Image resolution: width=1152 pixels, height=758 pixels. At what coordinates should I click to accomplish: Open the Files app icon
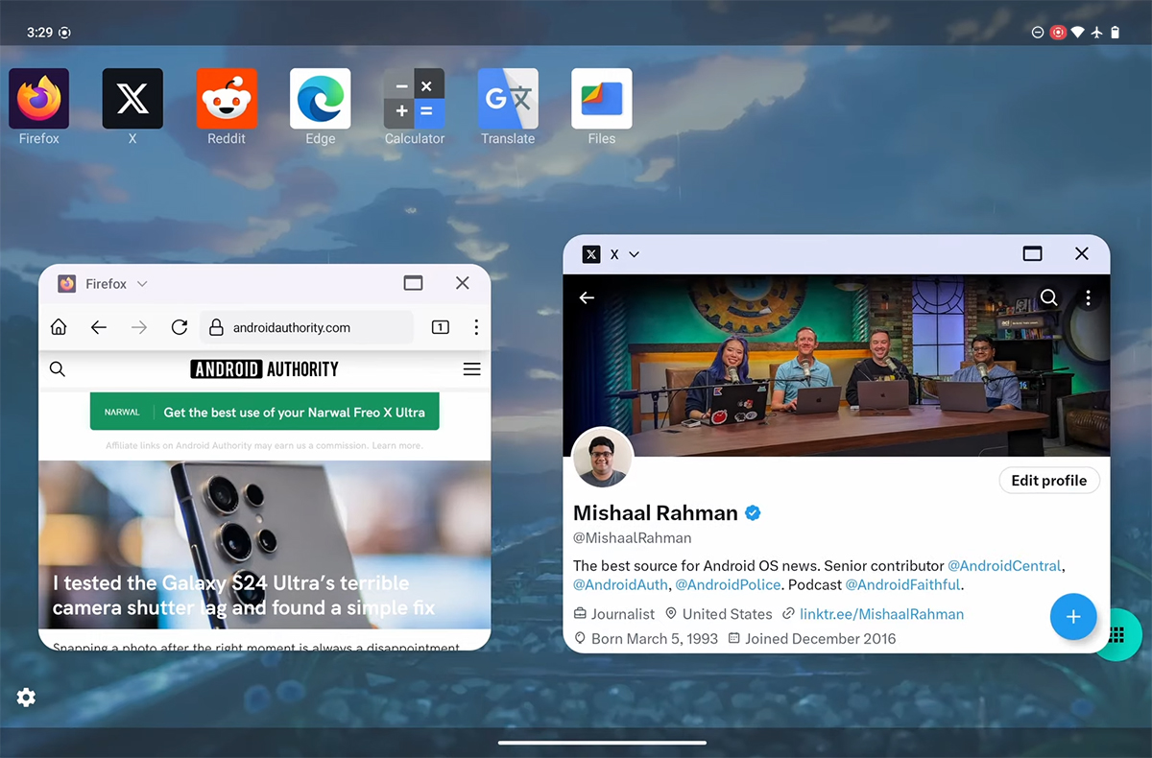click(602, 98)
